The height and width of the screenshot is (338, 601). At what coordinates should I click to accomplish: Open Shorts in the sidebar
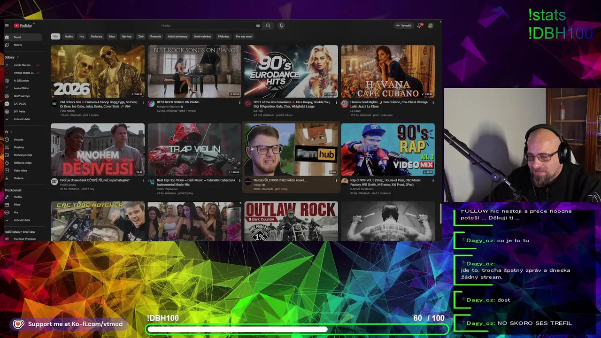pyautogui.click(x=23, y=45)
